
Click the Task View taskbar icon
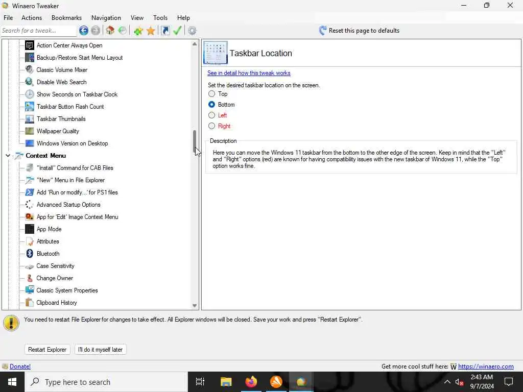click(x=200, y=382)
